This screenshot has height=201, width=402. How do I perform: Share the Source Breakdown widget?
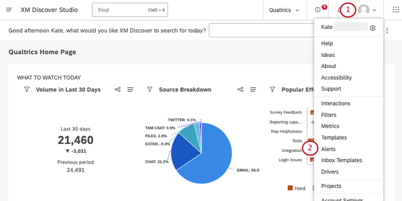[x=240, y=89]
